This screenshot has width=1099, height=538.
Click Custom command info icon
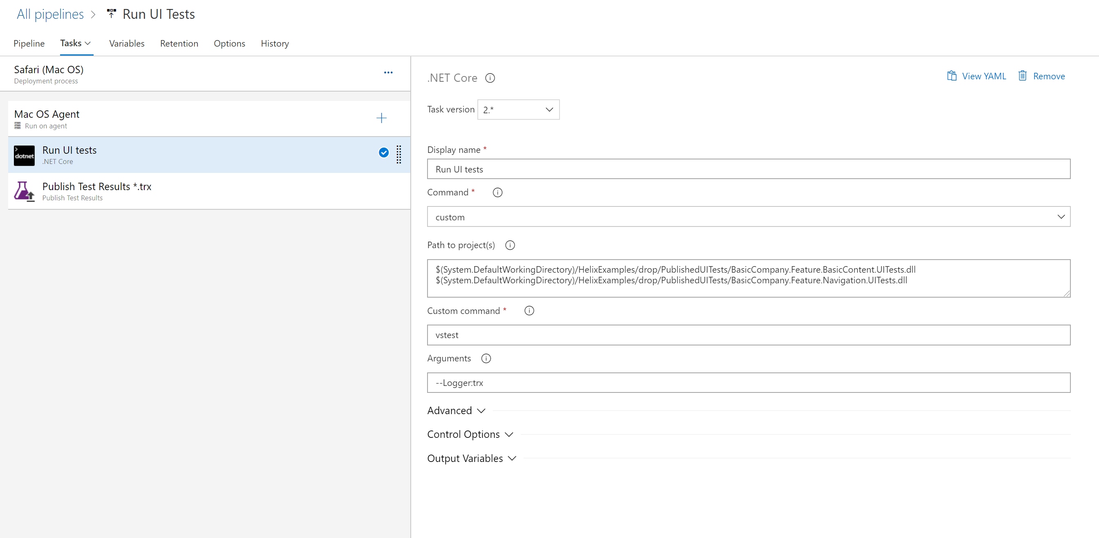pos(528,311)
